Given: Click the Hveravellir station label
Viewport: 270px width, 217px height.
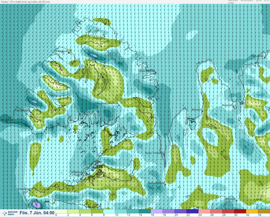Looking at the screenshot, I should coord(230,199).
